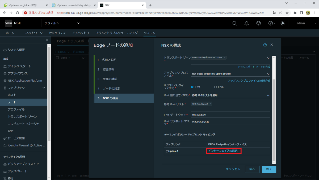Click the IPv4 subnet mask field
The image size is (319, 180).
point(230,122)
